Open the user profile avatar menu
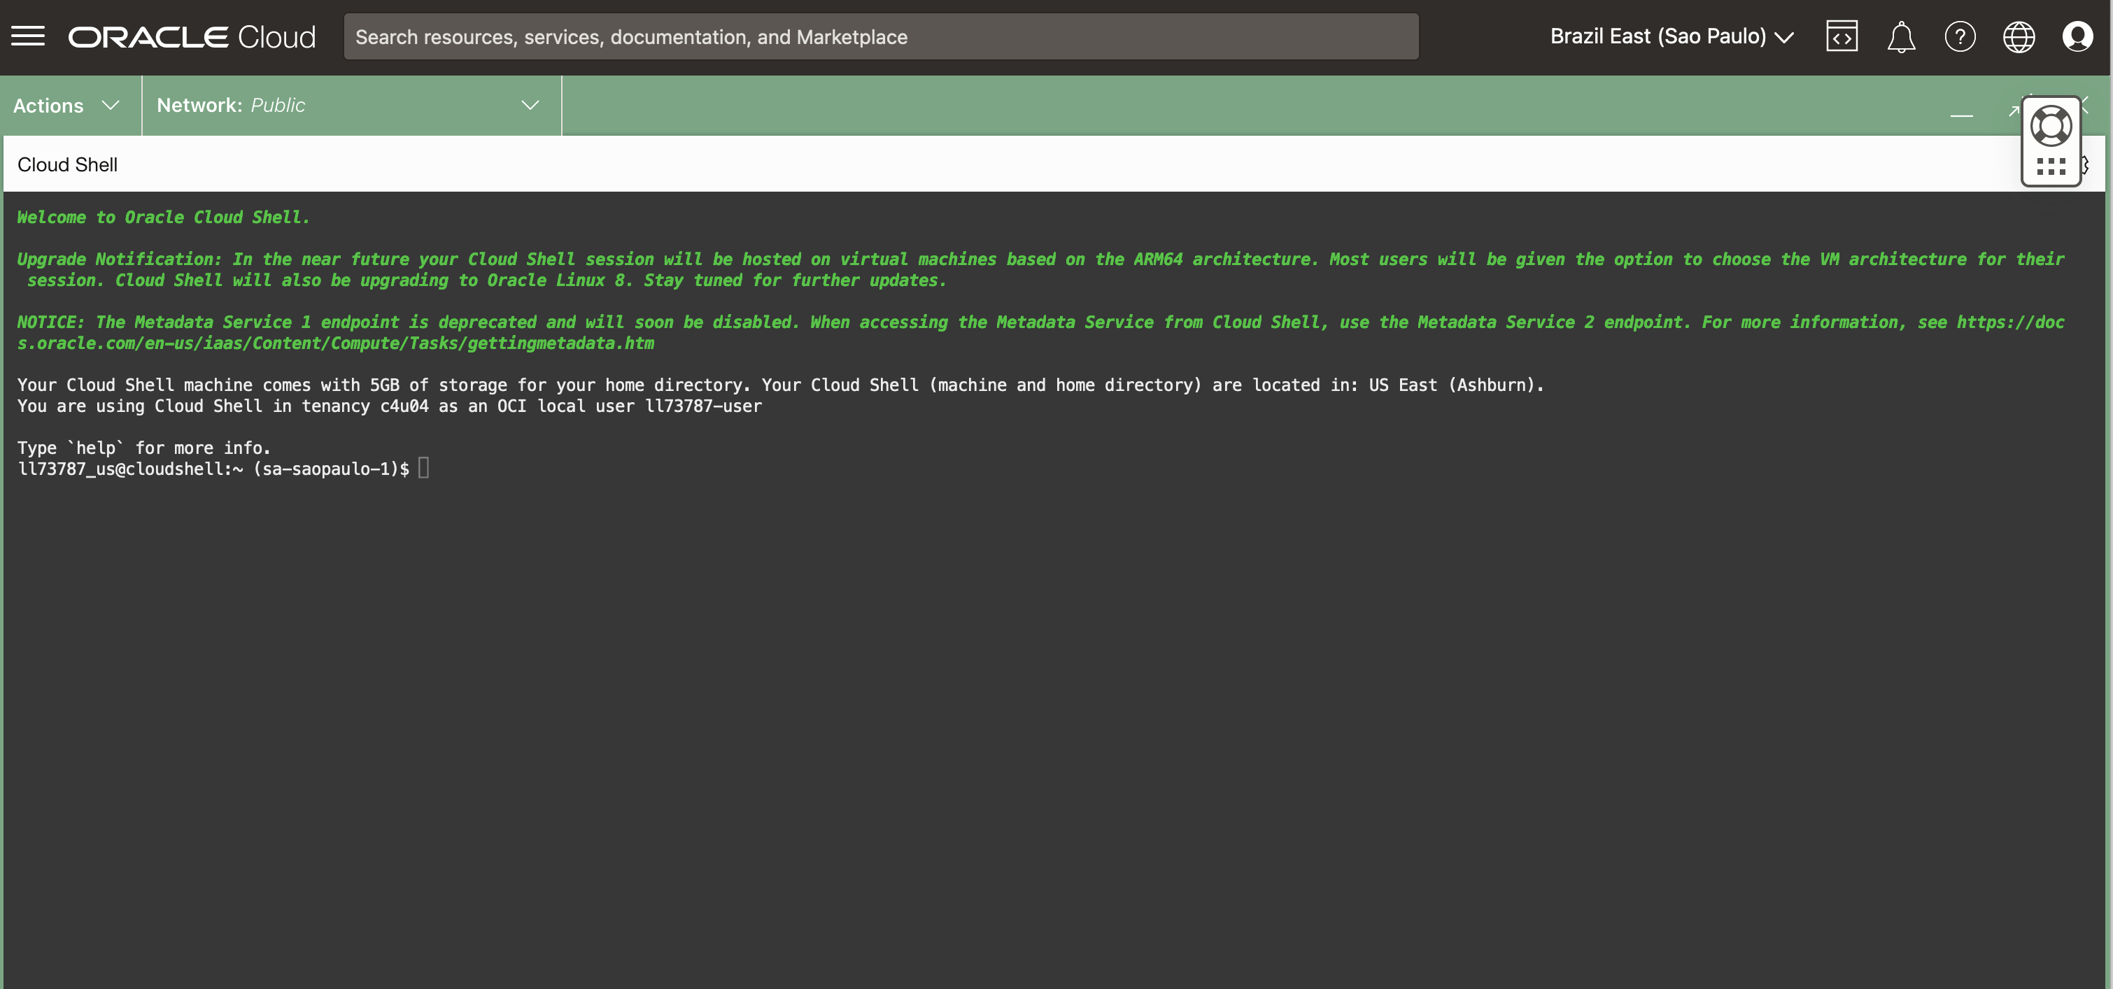The image size is (2113, 989). coord(2077,37)
